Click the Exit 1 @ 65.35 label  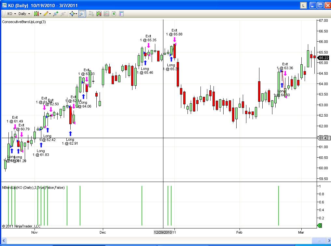coord(148,38)
